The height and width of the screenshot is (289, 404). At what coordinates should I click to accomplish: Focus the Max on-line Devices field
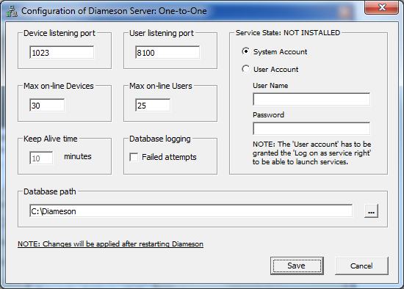(x=47, y=105)
